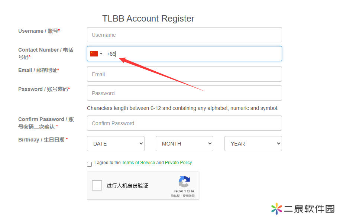Viewport: 340px width, 218px height.
Task: Open the Terms of Service link
Action: [138, 163]
